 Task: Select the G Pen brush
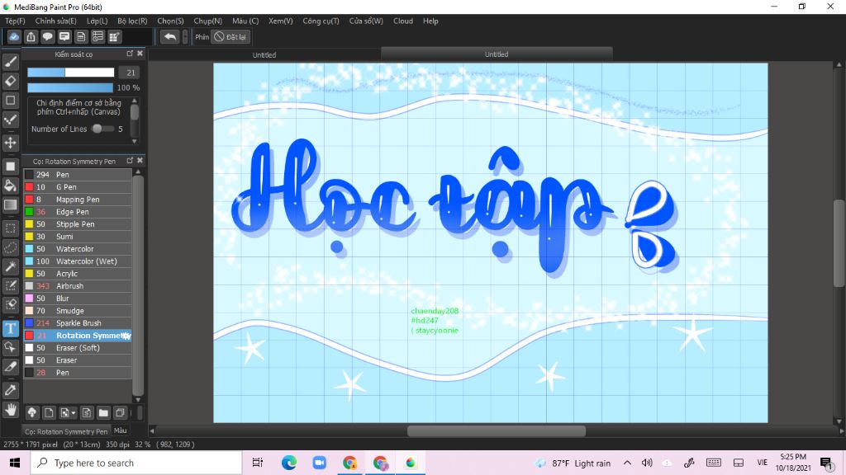tap(77, 187)
